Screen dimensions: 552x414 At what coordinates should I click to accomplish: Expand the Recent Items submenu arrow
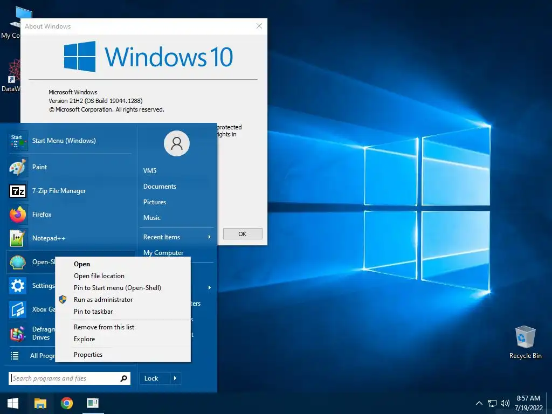point(210,237)
